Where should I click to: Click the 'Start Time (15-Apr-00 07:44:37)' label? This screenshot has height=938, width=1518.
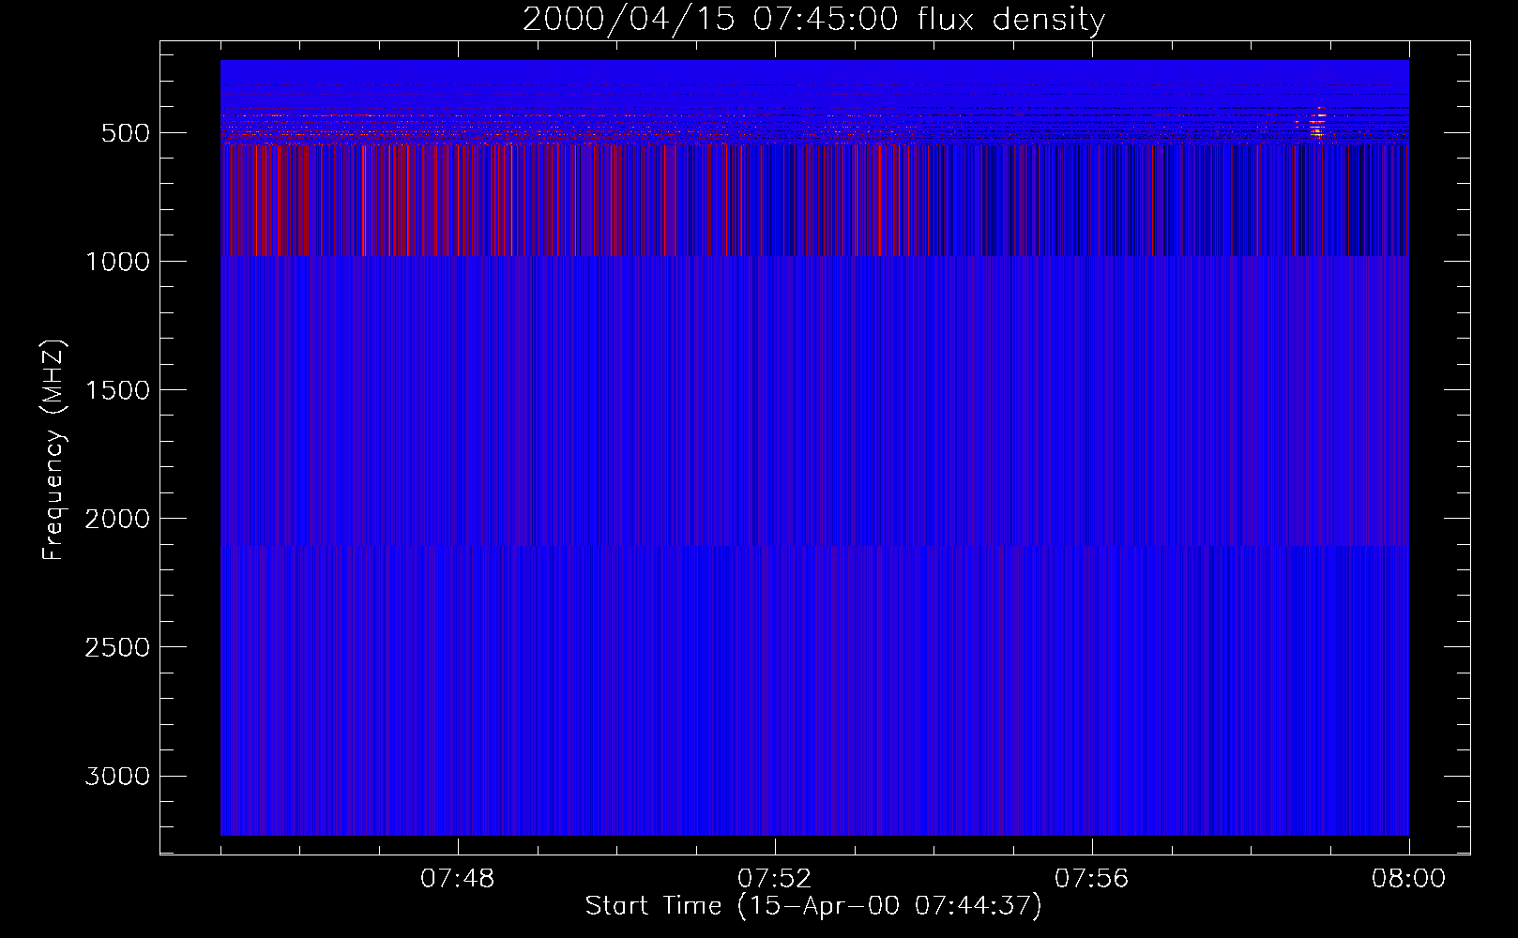click(x=813, y=906)
